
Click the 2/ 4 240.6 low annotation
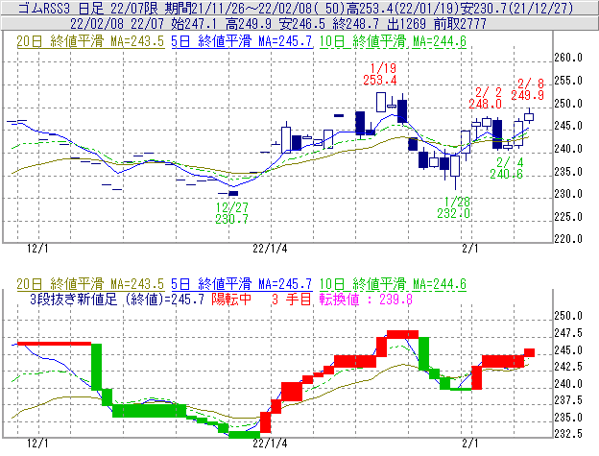[507, 168]
